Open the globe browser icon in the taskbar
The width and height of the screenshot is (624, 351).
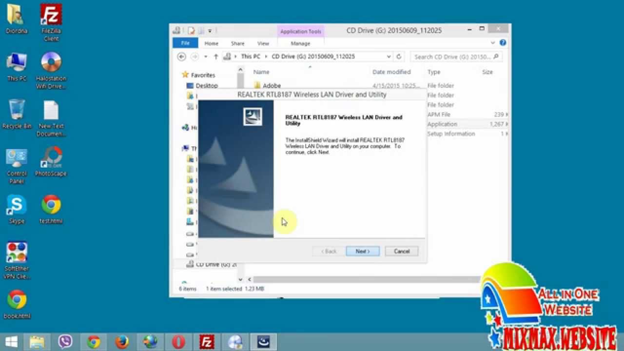(x=150, y=342)
